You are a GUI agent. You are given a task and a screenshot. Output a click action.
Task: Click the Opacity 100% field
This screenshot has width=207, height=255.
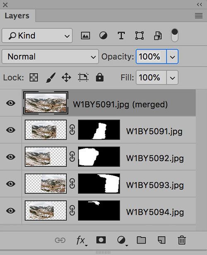pyautogui.click(x=151, y=57)
